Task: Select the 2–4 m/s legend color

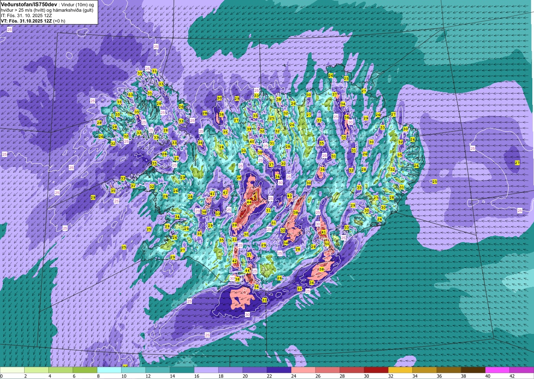Action: pos(36,370)
